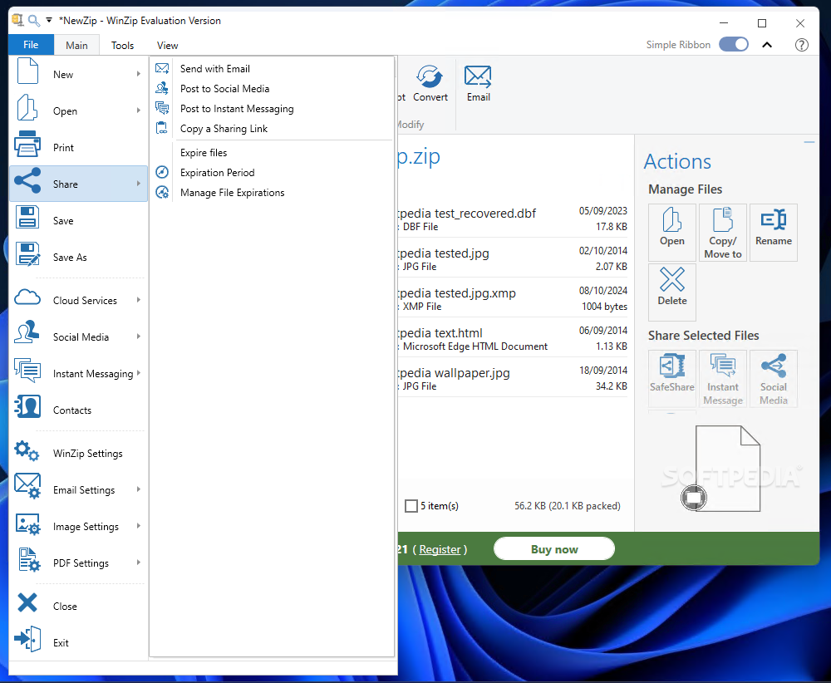Click the Open action in Manage Files

click(x=672, y=232)
